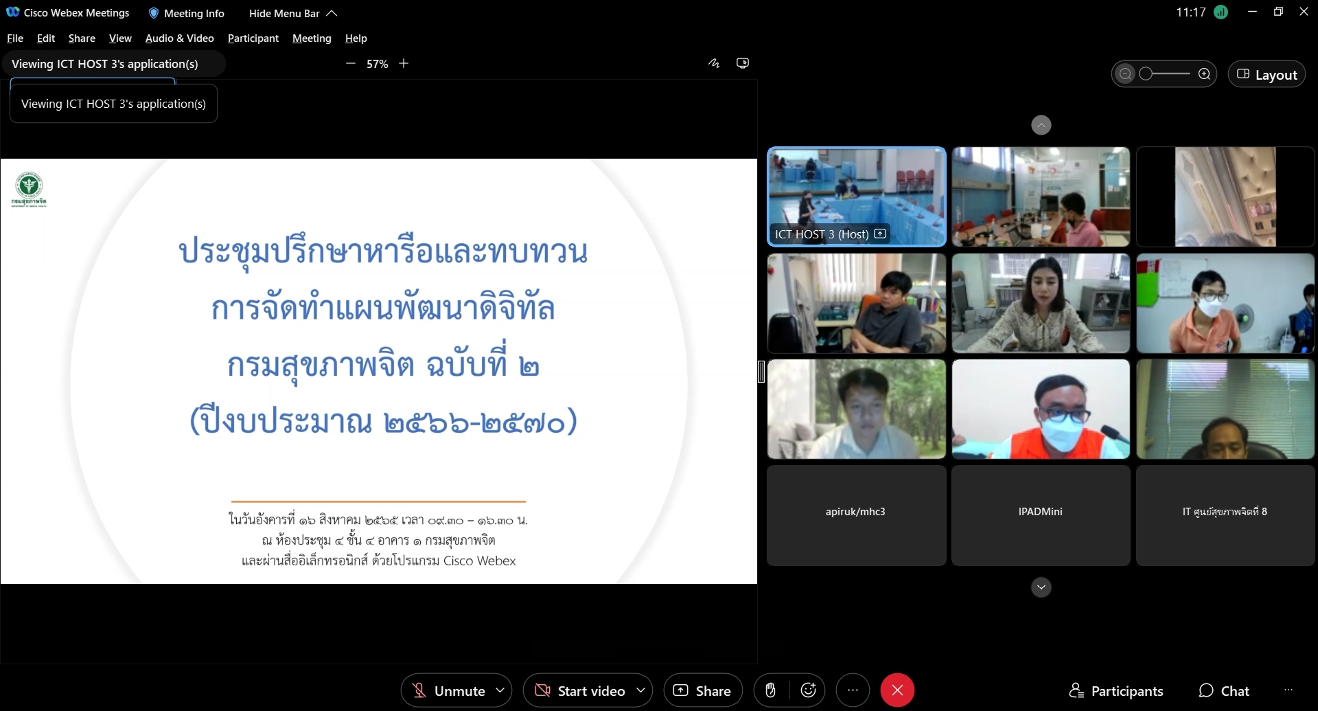Raise hand using the hand icon
This screenshot has width=1318, height=711.
pyautogui.click(x=770, y=690)
